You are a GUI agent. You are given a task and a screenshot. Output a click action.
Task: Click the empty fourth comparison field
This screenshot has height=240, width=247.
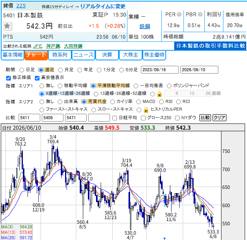coord(99,118)
